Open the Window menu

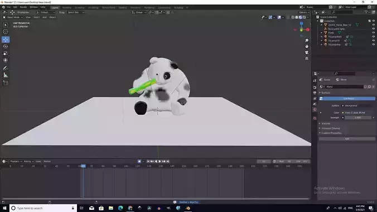[x=33, y=7]
